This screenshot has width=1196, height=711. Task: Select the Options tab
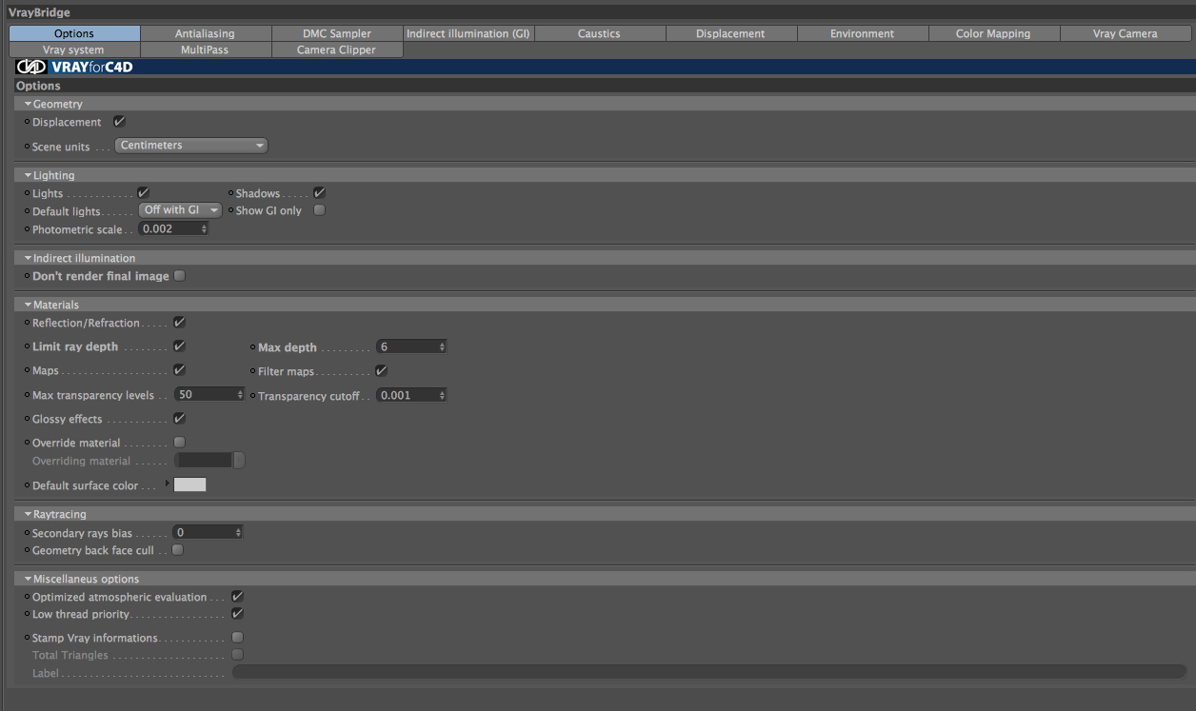coord(74,33)
